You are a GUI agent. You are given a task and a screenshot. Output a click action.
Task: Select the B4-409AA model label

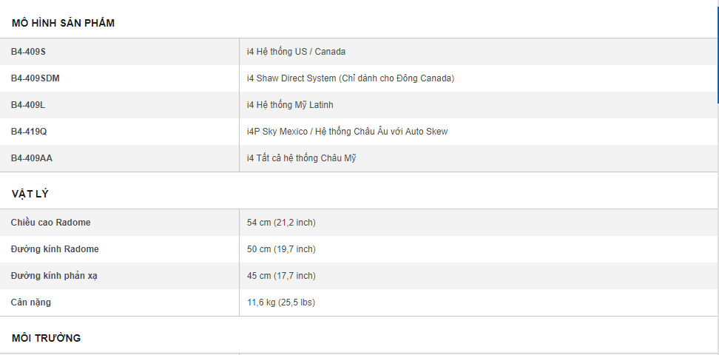tap(32, 158)
